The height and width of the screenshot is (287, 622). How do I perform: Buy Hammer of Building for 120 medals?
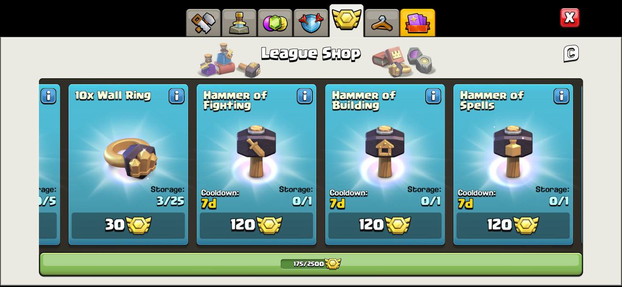point(385,225)
